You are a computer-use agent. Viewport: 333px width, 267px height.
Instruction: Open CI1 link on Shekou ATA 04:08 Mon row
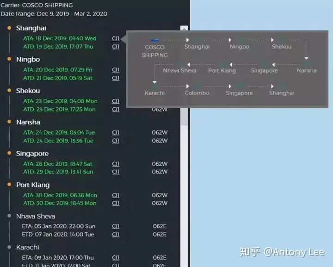(116, 101)
